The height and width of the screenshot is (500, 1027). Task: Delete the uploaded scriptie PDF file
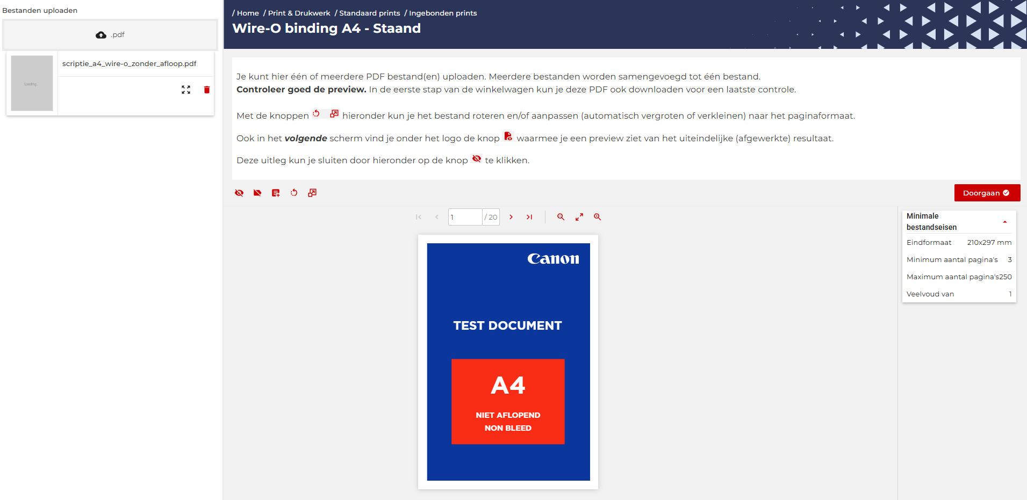tap(207, 90)
